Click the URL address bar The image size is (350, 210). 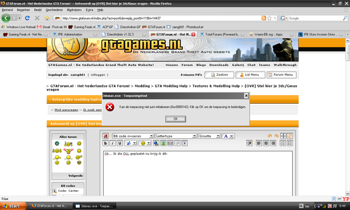161,18
